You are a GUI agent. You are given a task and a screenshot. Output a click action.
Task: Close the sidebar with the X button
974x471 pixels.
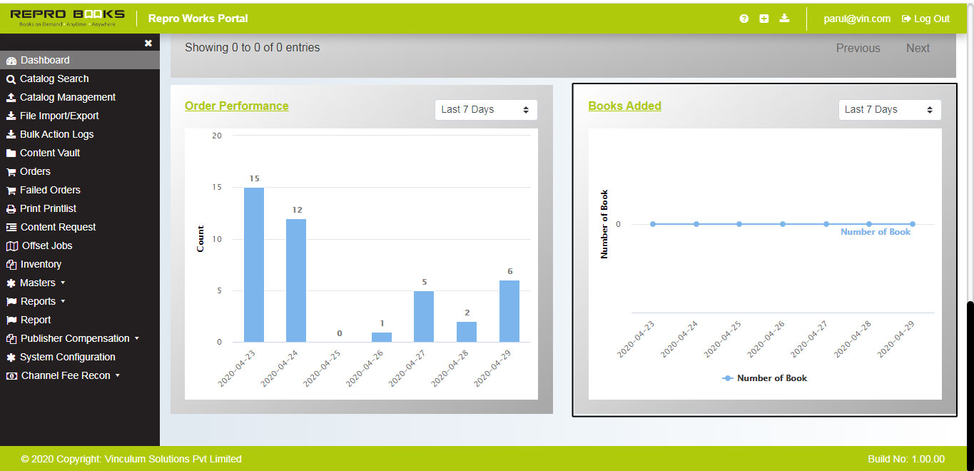148,42
